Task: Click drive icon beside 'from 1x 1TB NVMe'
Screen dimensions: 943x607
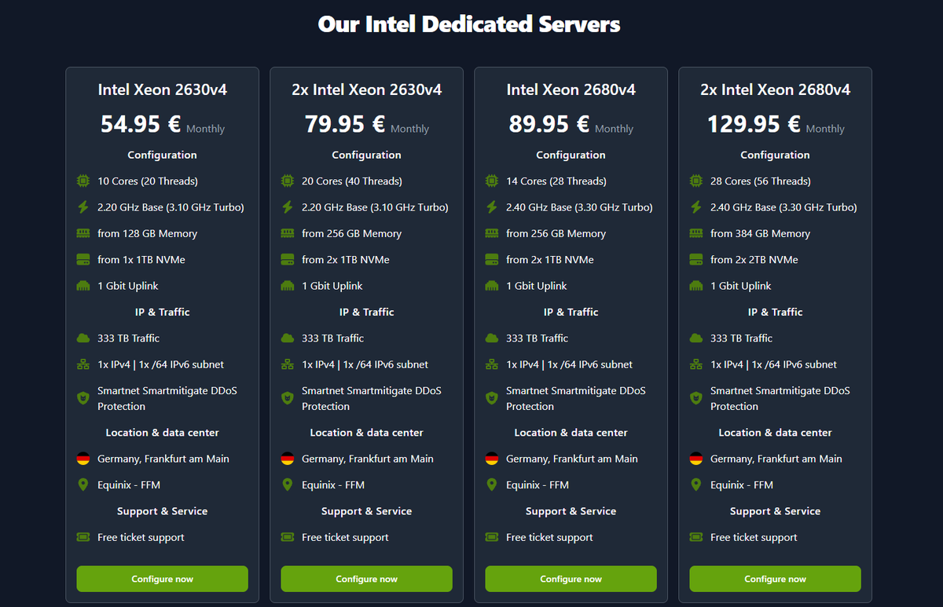Action: pos(83,260)
